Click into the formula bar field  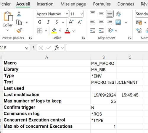click(107, 48)
